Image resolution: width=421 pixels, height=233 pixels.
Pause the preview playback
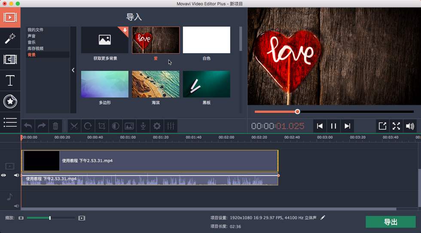[333, 126]
